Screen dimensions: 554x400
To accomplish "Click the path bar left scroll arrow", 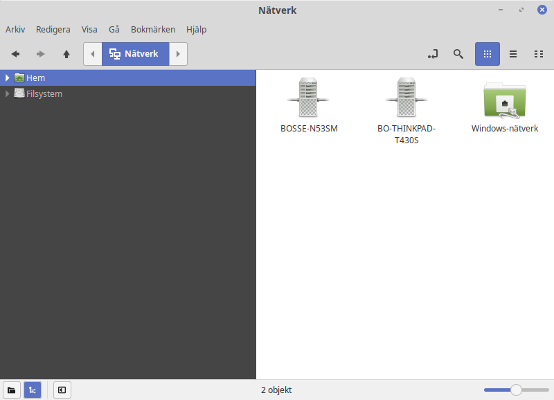I will (93, 54).
